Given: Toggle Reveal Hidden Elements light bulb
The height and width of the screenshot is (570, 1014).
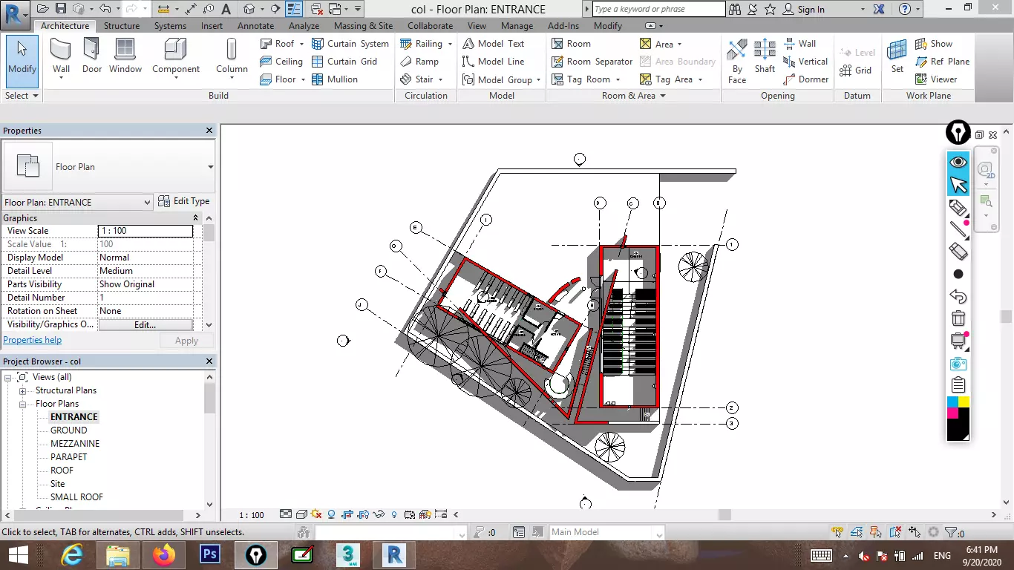Looking at the screenshot, I should [x=394, y=514].
